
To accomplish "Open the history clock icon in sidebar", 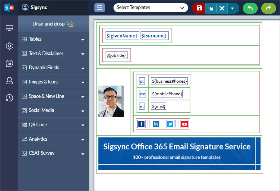I will tap(9, 98).
